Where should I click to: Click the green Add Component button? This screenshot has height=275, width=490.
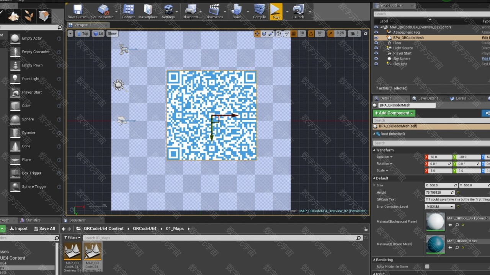pos(394,113)
